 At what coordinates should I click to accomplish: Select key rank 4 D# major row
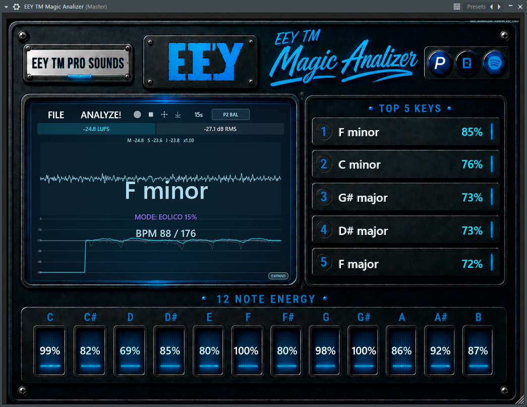[405, 230]
